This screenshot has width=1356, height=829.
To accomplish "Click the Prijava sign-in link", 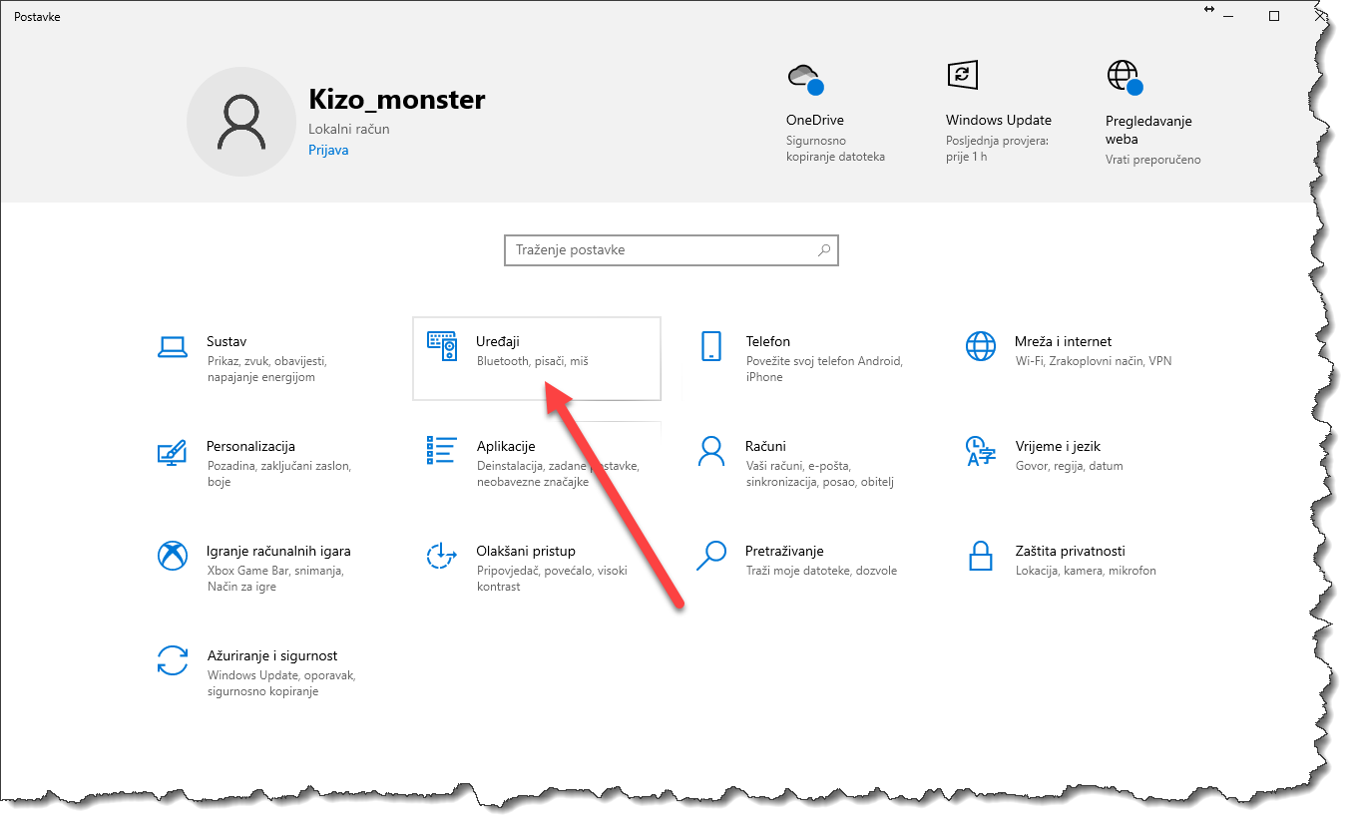I will click(328, 151).
